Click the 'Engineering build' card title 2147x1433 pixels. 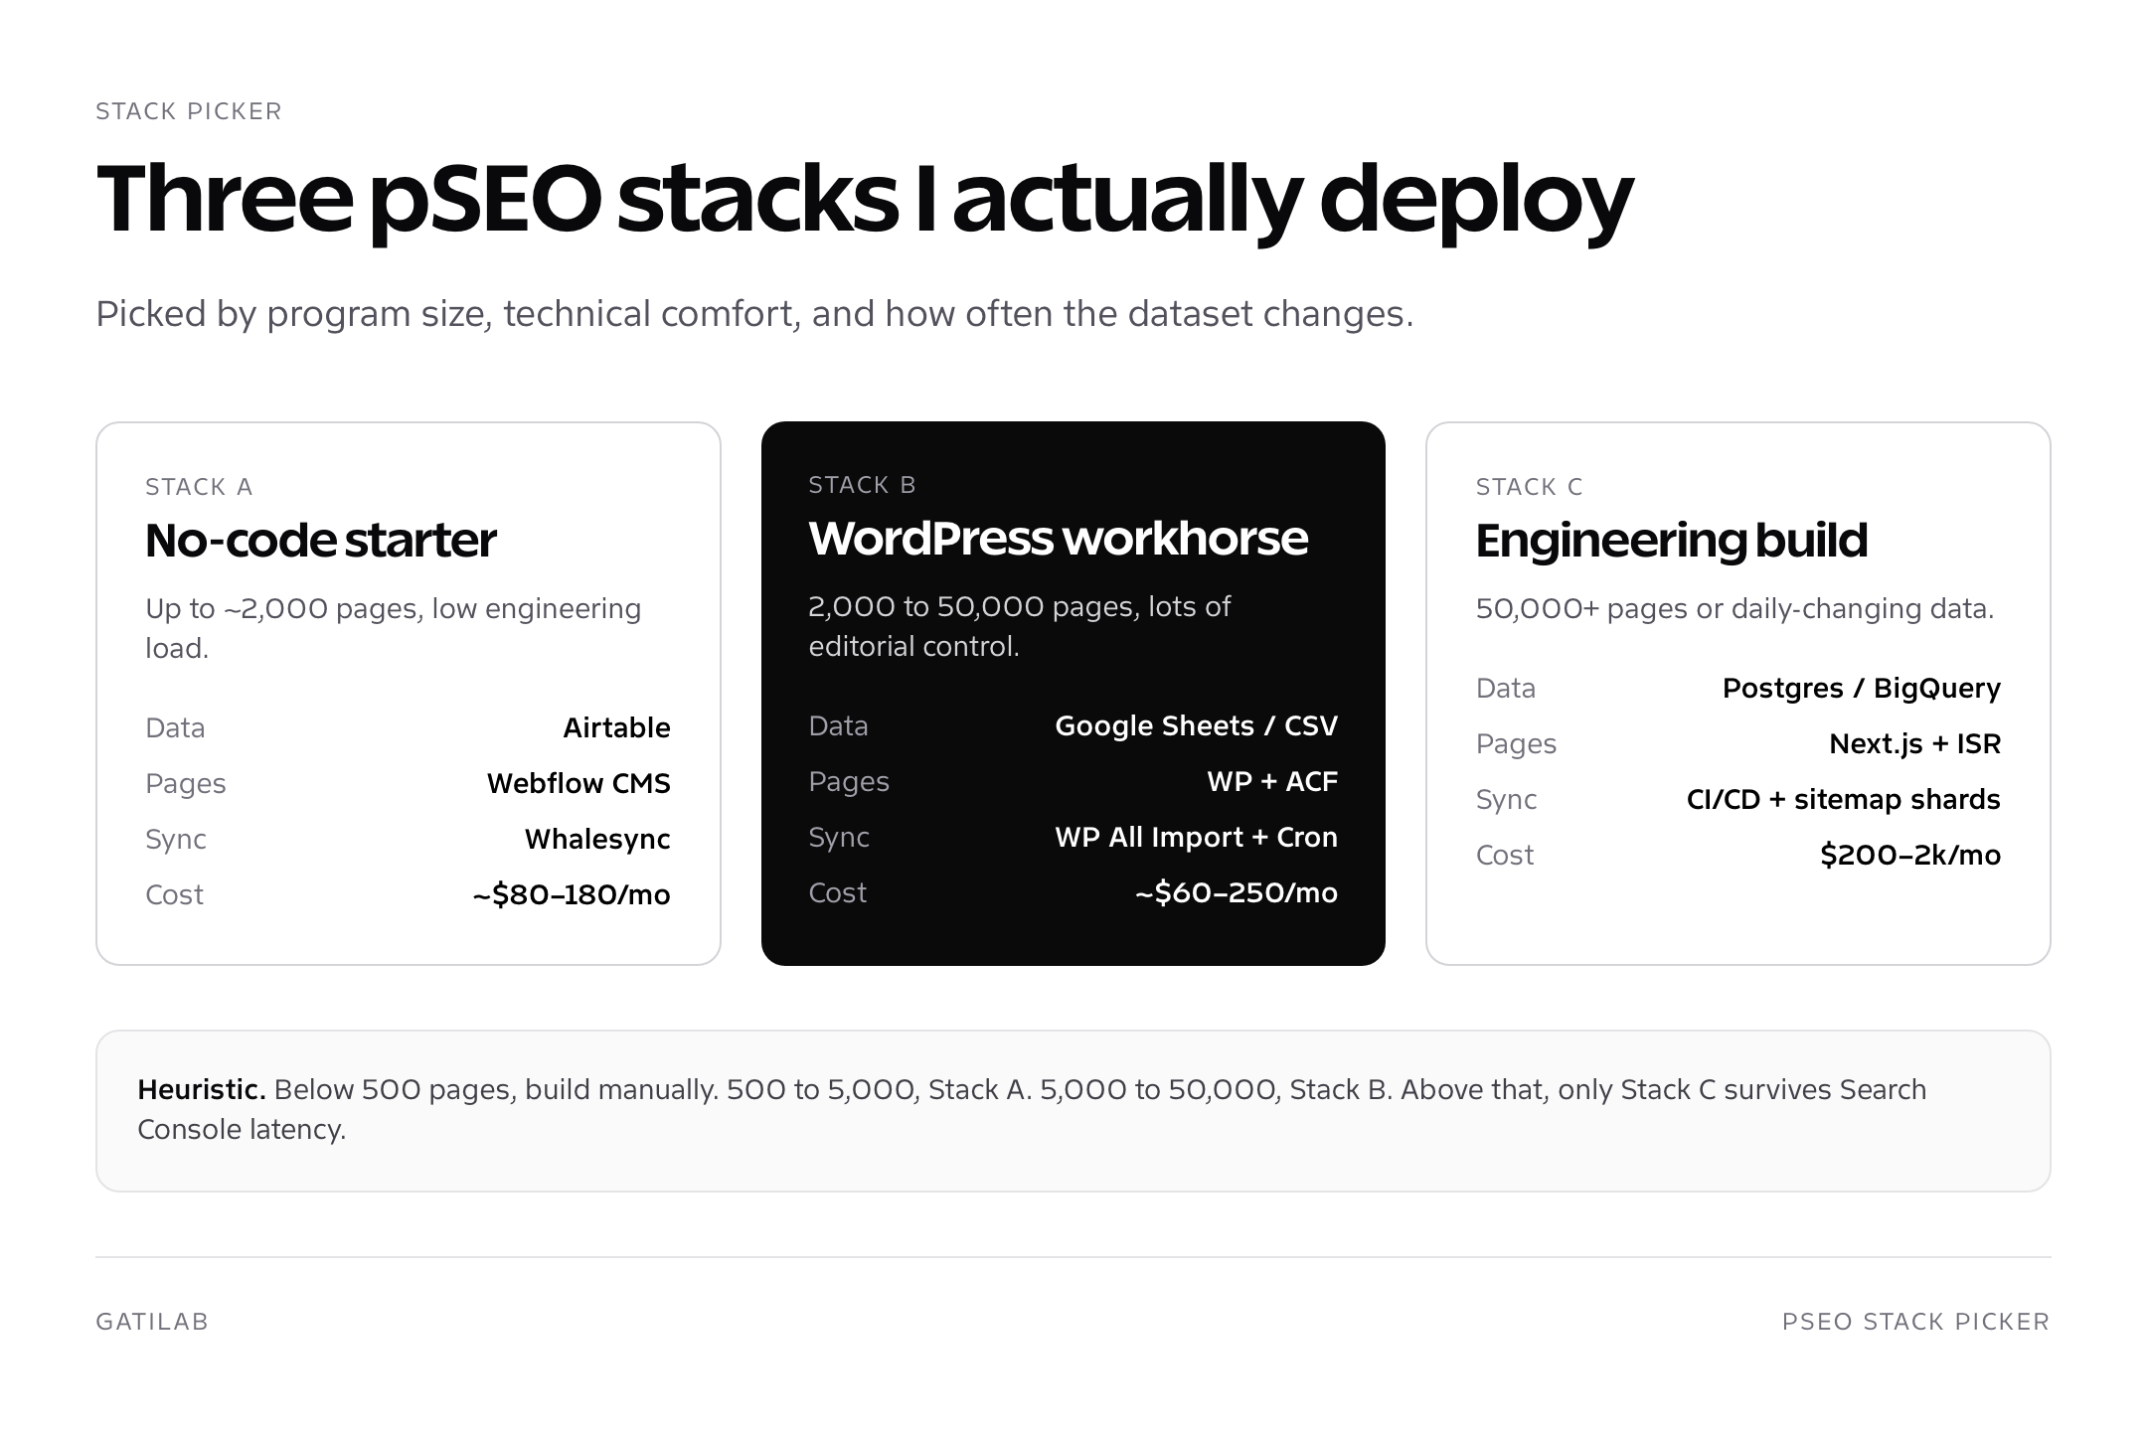click(x=1671, y=541)
